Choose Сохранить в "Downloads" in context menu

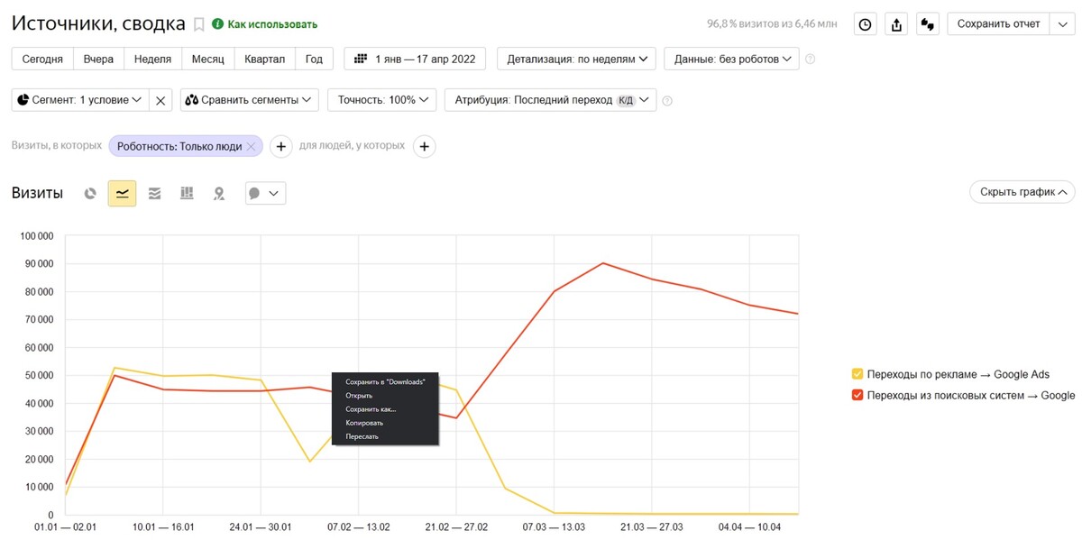tap(385, 381)
